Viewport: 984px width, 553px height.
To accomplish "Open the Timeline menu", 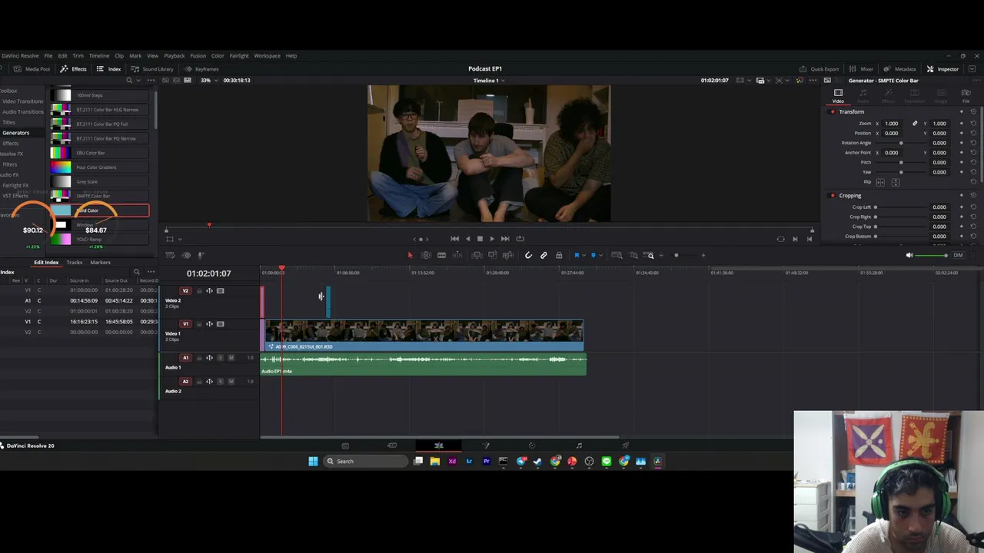I will pos(98,55).
